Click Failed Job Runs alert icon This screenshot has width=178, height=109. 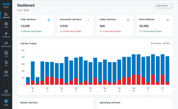[128, 20]
